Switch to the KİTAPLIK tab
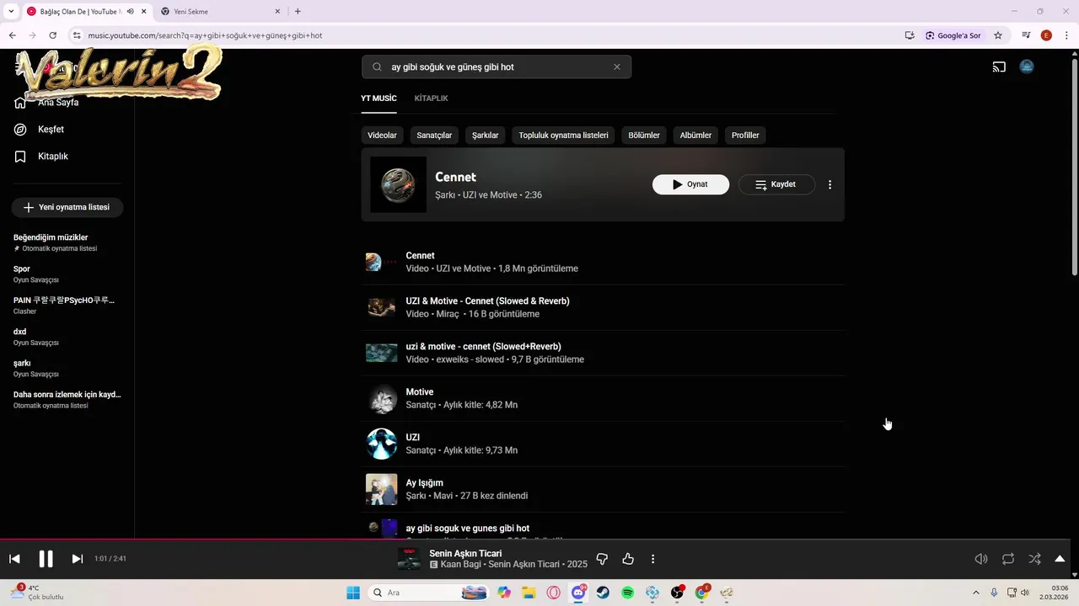Image resolution: width=1079 pixels, height=606 pixels. point(431,98)
